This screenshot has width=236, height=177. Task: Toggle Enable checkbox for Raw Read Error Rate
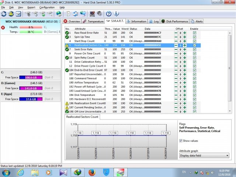(x=194, y=33)
